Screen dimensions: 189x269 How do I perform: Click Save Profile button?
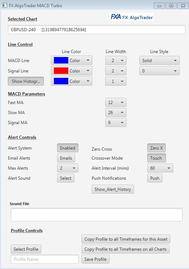tap(96, 259)
